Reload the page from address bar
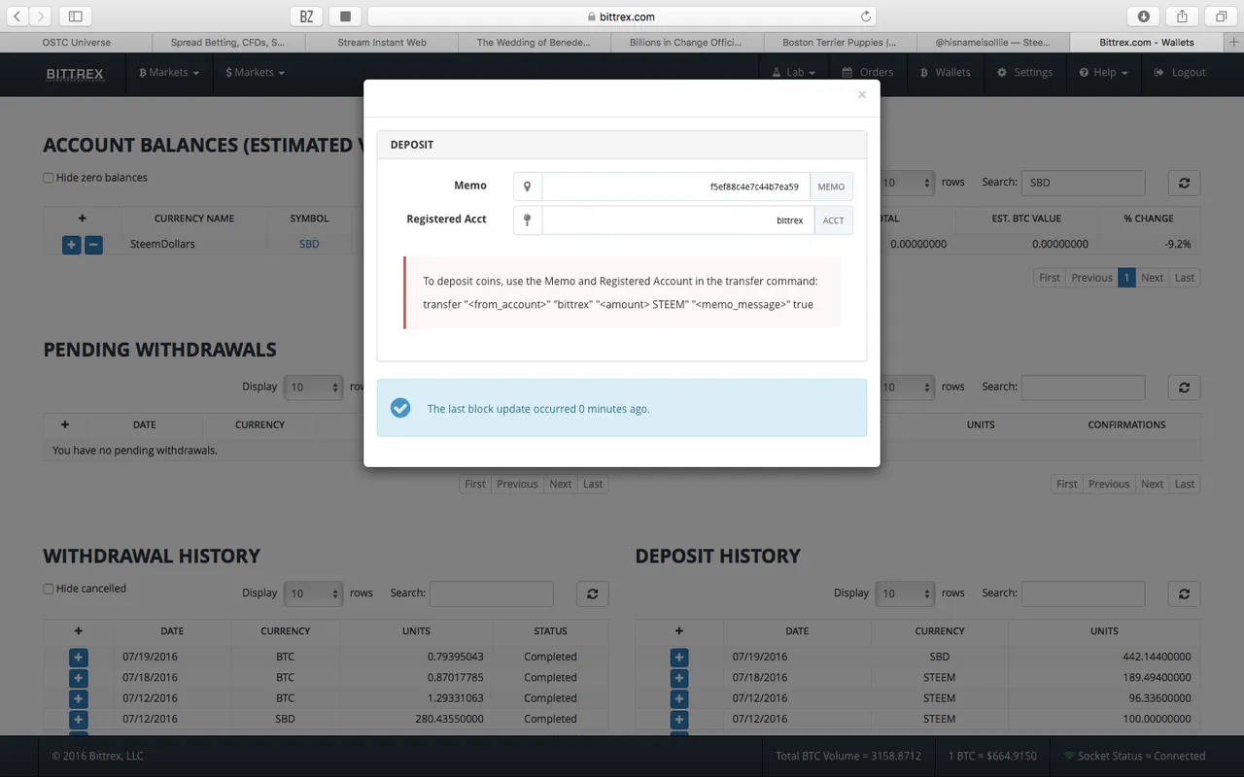Image resolution: width=1244 pixels, height=777 pixels. pos(865,17)
